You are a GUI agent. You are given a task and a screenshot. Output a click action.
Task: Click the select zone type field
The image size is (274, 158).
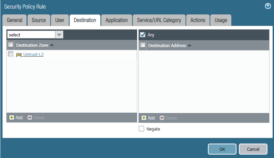click(x=31, y=35)
